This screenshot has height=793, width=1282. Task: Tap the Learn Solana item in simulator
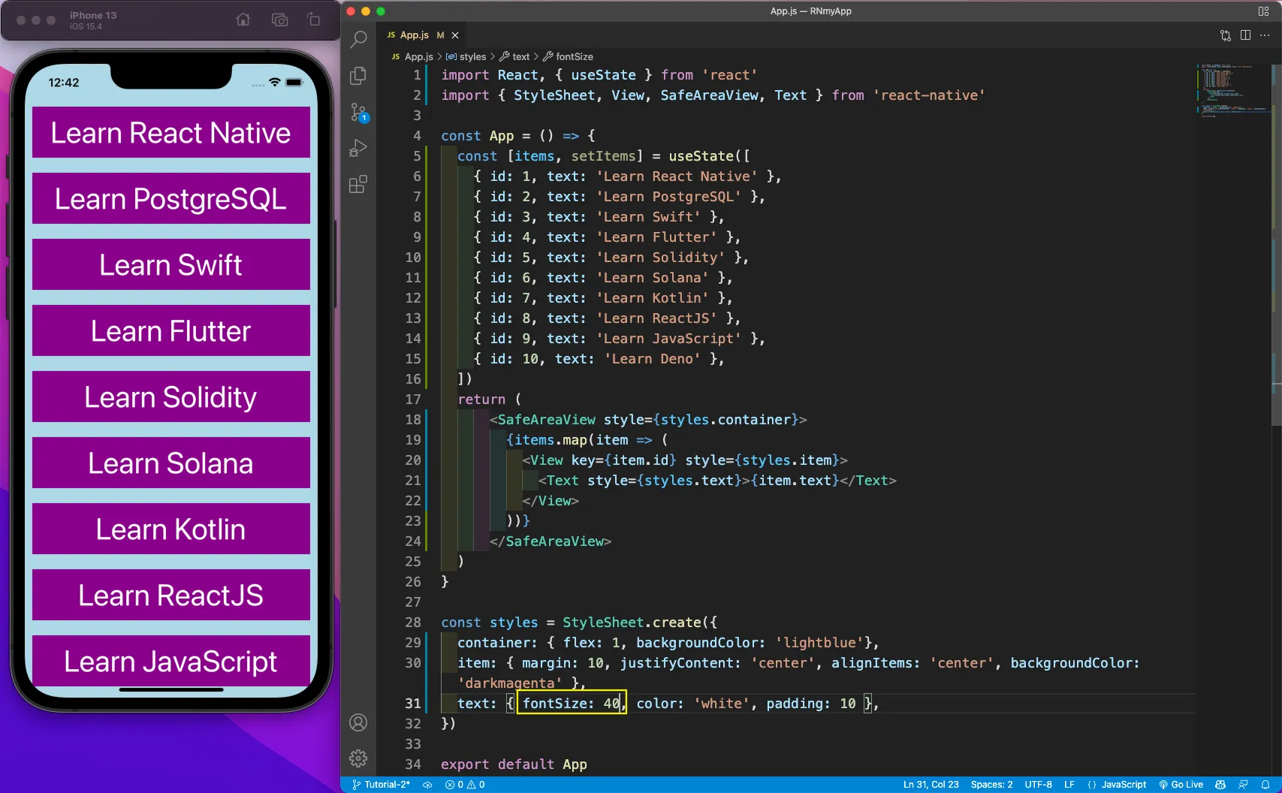click(x=171, y=463)
